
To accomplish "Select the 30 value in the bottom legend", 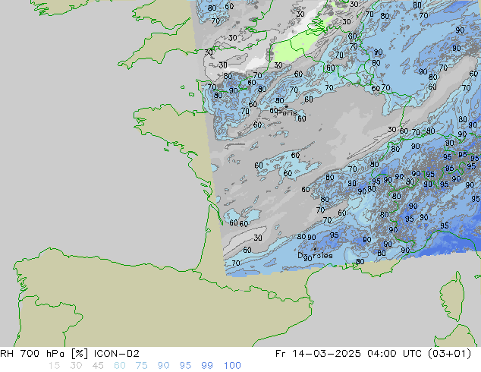I will (x=76, y=366).
